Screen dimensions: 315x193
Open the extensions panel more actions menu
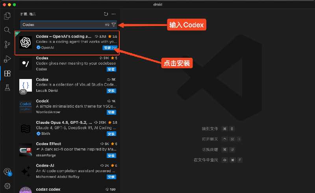[114, 14]
